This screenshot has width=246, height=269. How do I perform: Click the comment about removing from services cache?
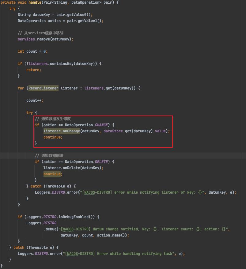pos(41,33)
